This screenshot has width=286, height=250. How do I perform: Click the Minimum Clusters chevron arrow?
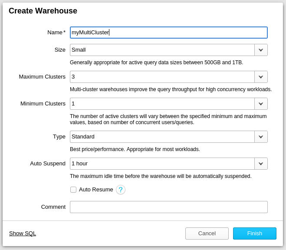261,104
